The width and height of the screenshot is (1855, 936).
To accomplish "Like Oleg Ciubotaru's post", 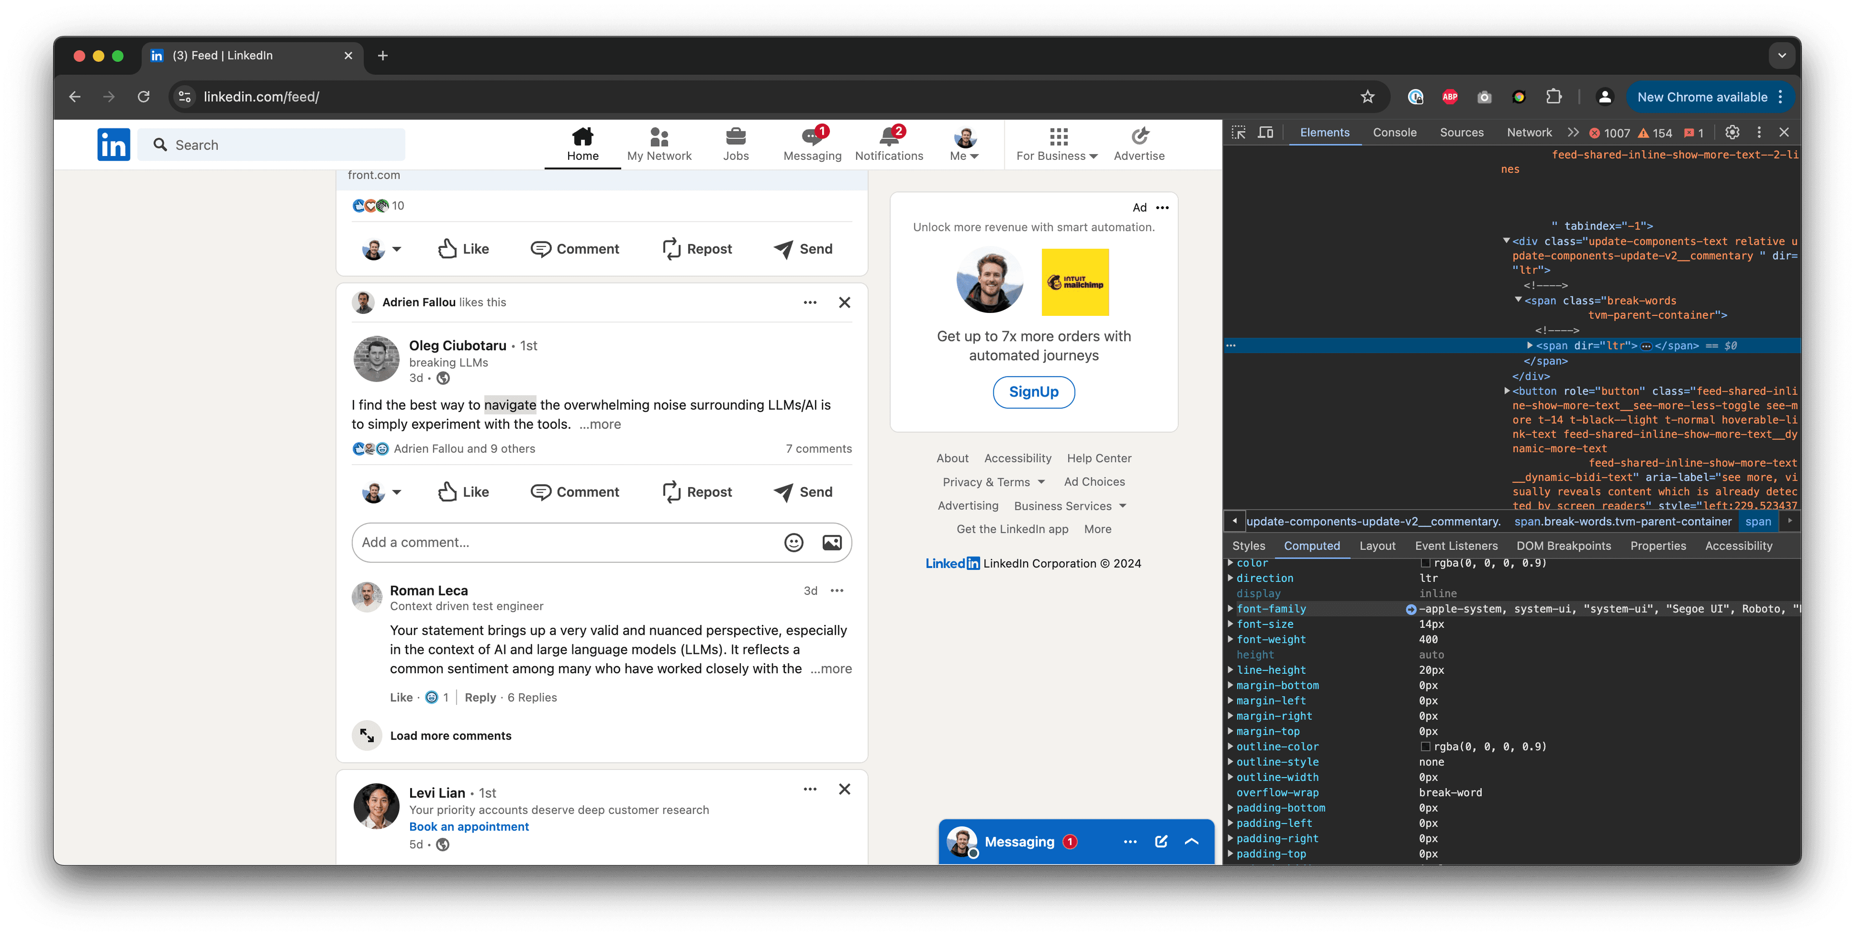I will pos(463,492).
